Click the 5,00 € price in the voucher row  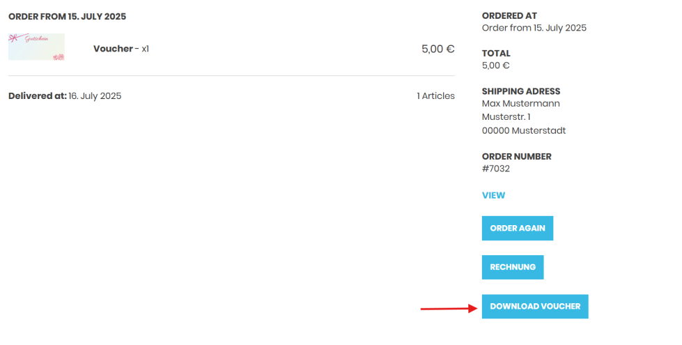click(437, 49)
